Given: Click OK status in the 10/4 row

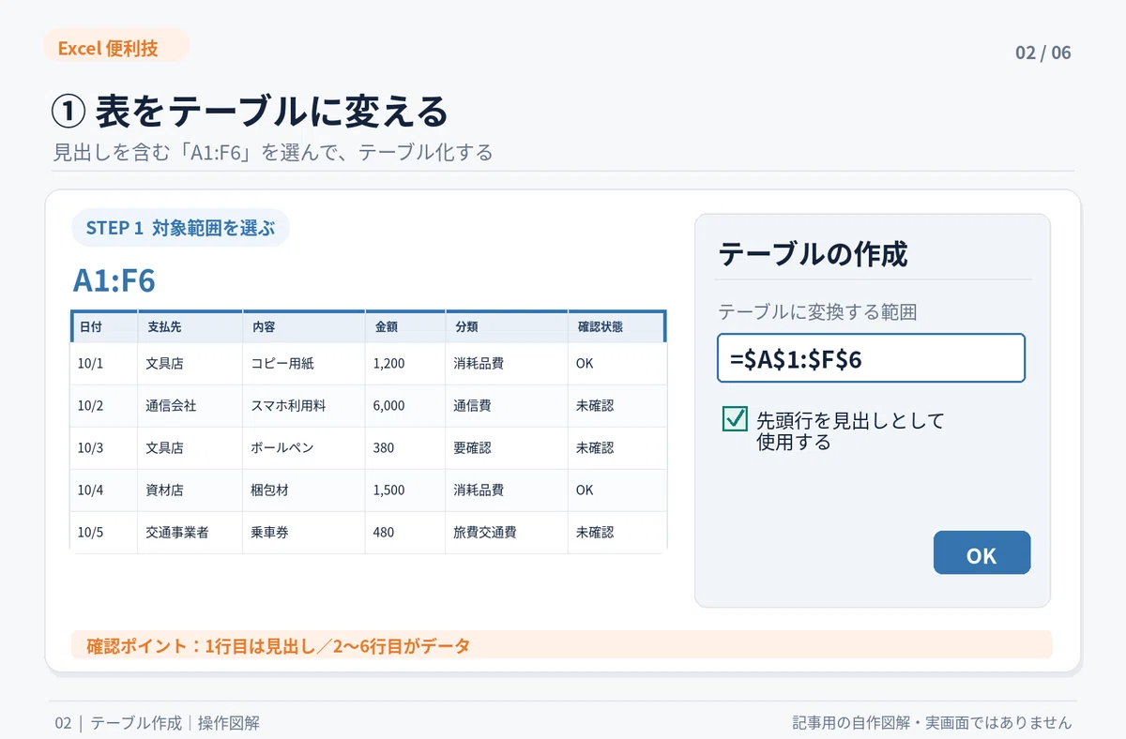Looking at the screenshot, I should click(x=617, y=490).
